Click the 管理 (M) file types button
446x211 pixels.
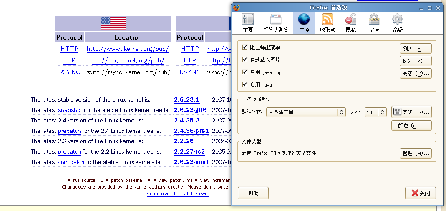click(x=416, y=154)
